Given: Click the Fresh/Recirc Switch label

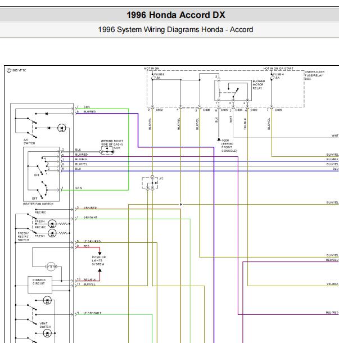Looking at the screenshot, I should click(x=23, y=237).
